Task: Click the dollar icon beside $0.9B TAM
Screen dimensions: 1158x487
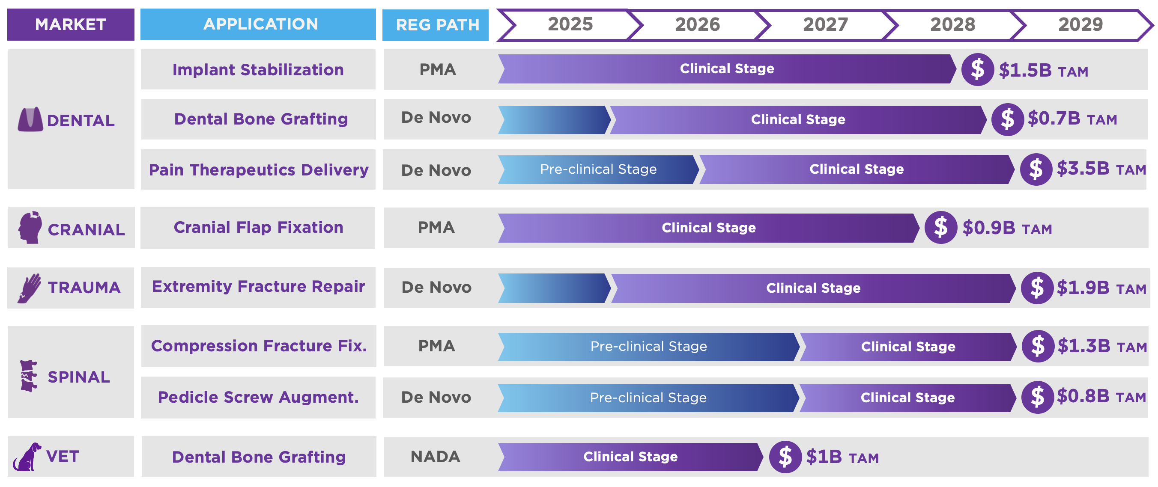Action: tap(940, 227)
